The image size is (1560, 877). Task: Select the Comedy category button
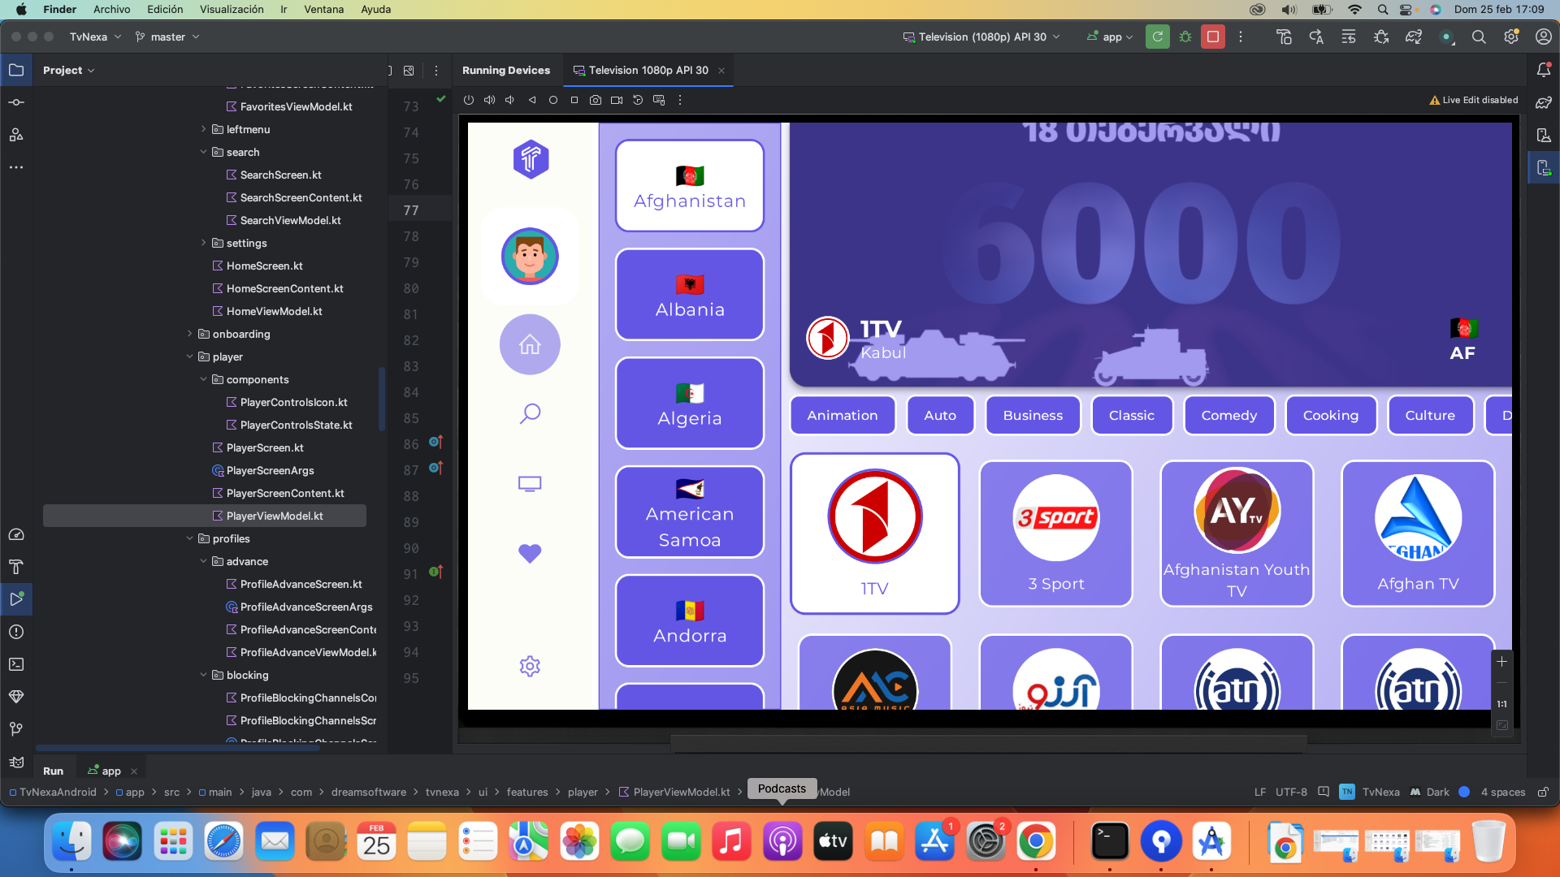pos(1228,415)
